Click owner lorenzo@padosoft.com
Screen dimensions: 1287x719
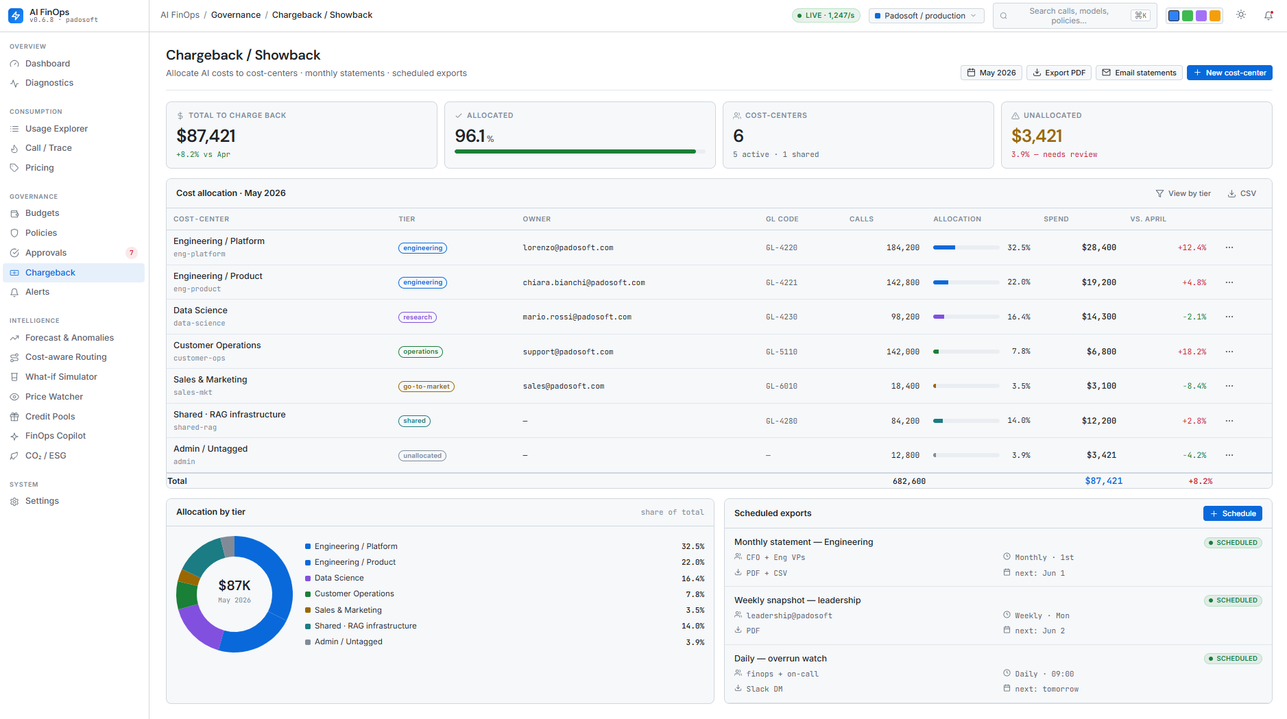point(568,248)
